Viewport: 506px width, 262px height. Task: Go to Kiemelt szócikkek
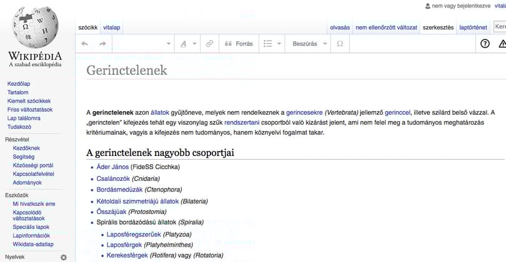click(x=29, y=101)
